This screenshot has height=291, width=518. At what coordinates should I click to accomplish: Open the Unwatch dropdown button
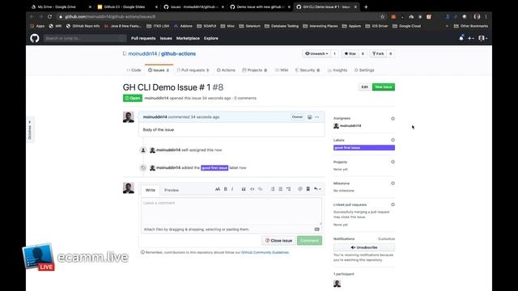click(x=316, y=53)
